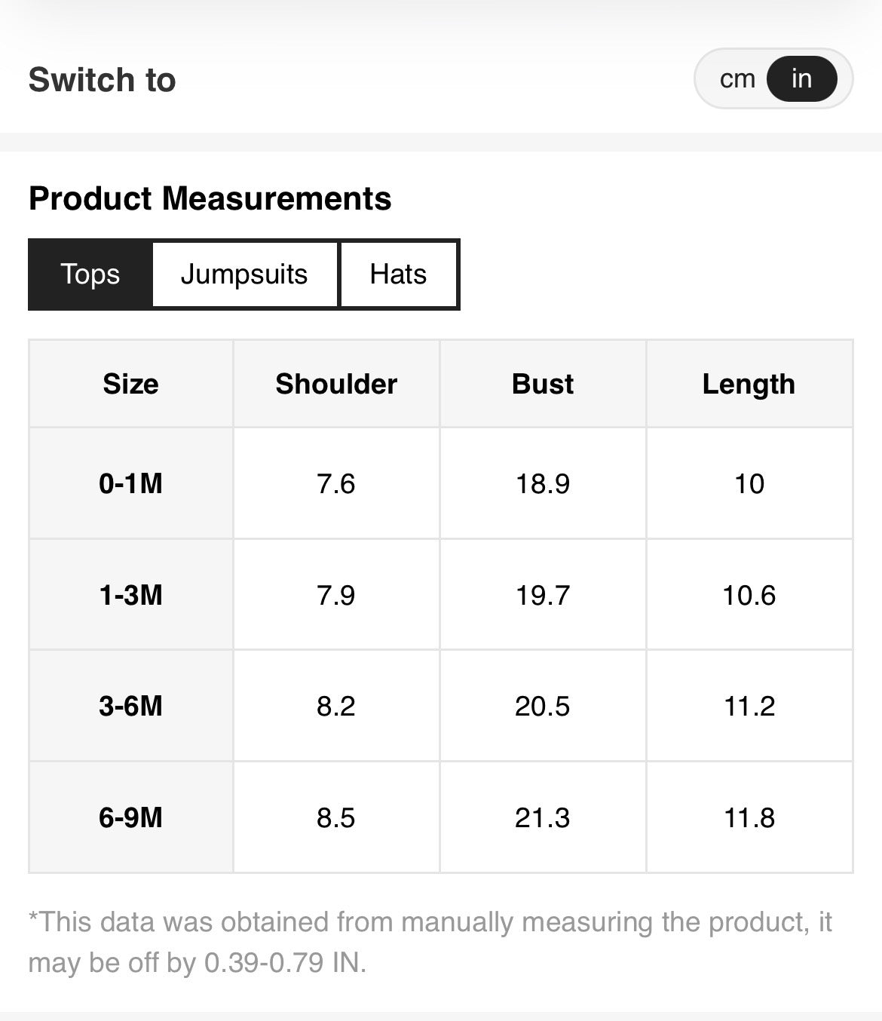Click the Product Measurements heading

pos(210,198)
